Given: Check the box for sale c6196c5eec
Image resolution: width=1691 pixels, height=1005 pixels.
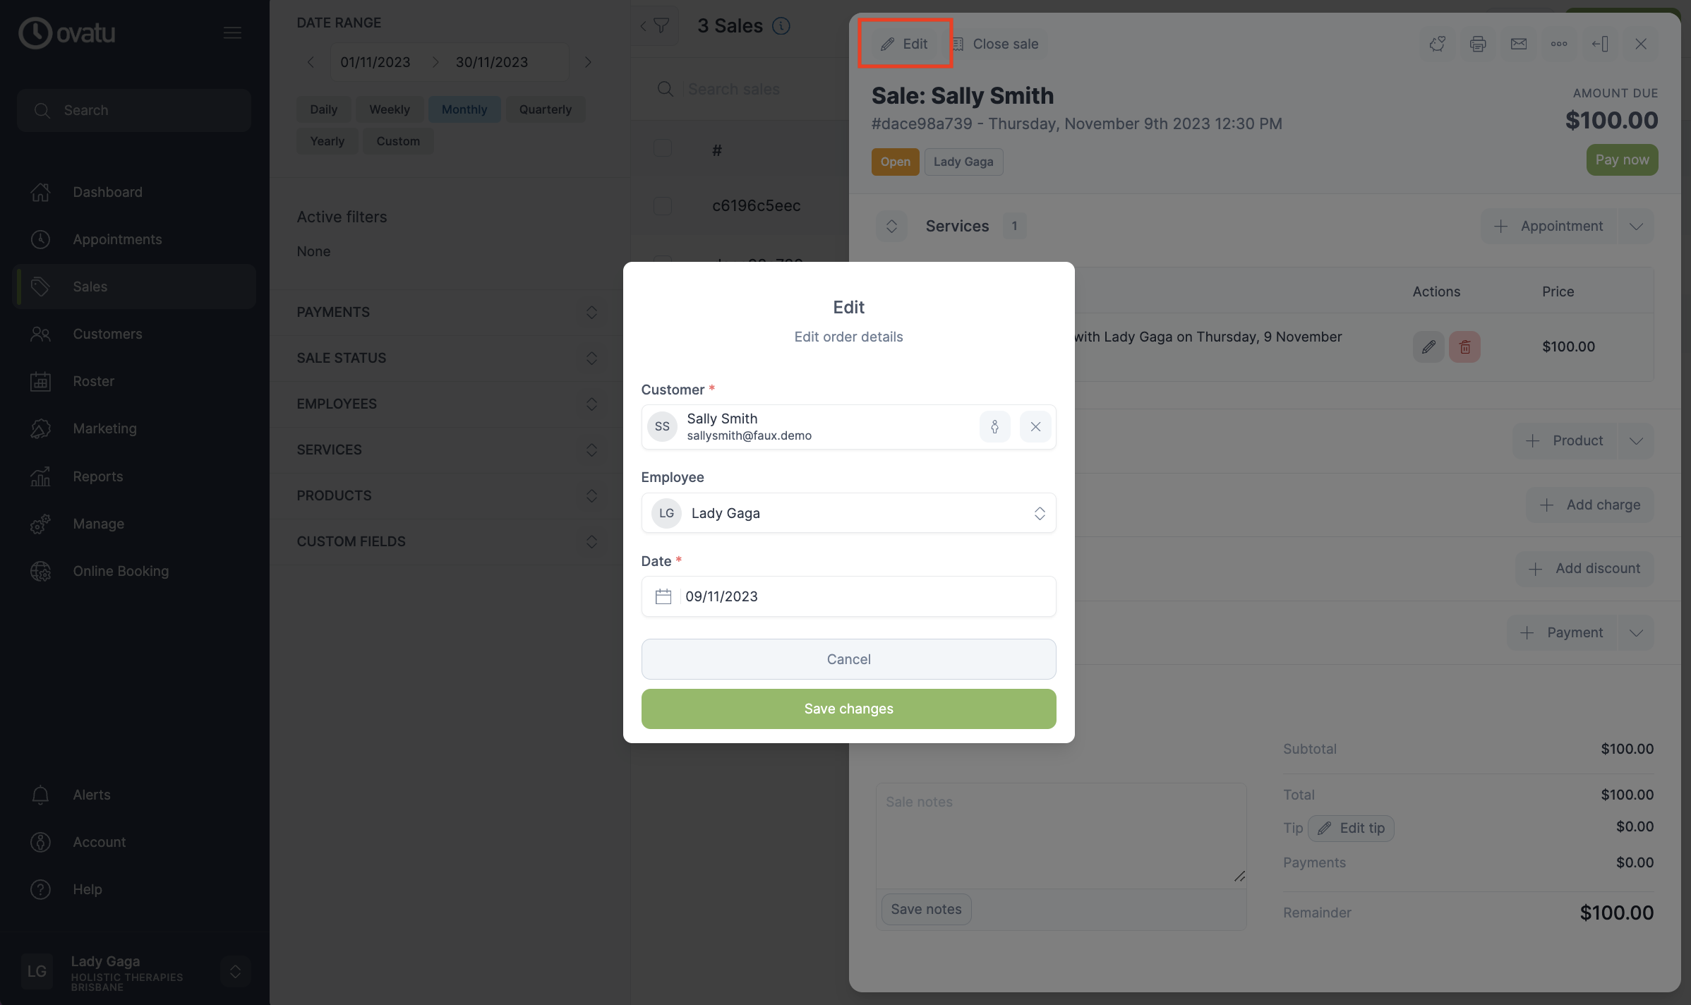Looking at the screenshot, I should (x=662, y=205).
